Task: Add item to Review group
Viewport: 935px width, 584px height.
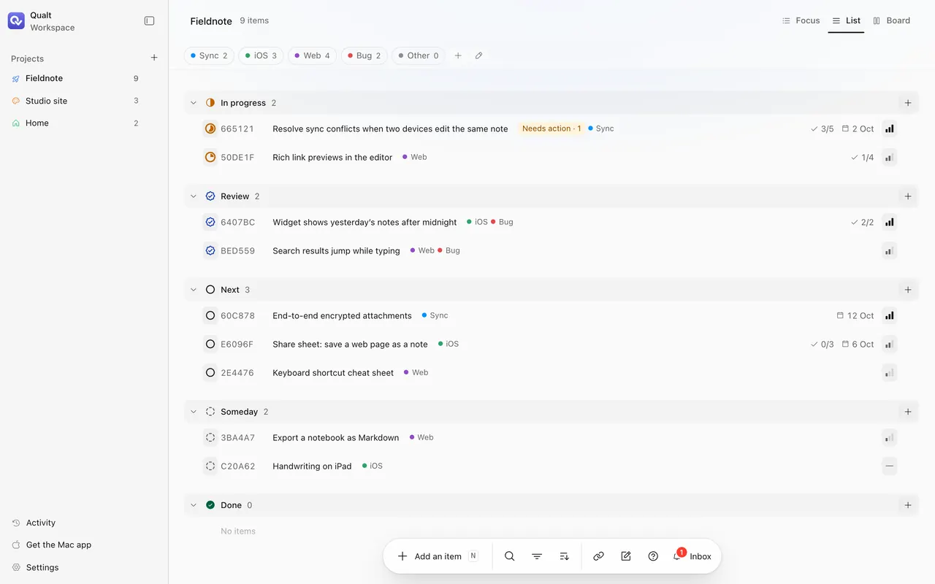Action: (908, 196)
